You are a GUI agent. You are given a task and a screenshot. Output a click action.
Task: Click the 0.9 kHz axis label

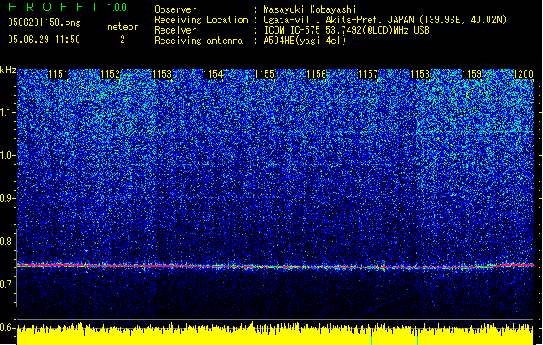[x=8, y=198]
